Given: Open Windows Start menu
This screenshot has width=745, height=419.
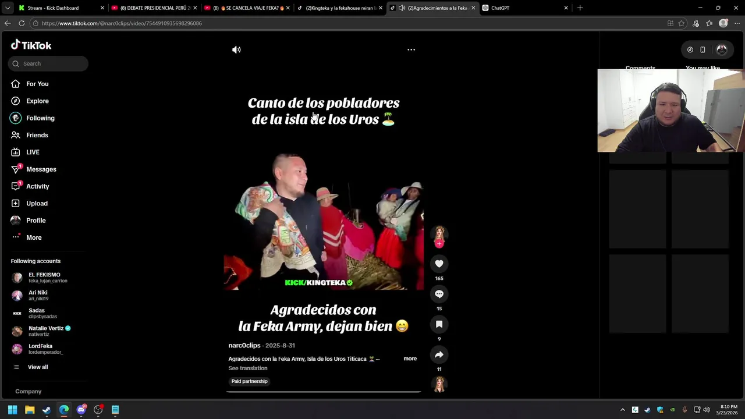Looking at the screenshot, I should [x=12, y=410].
